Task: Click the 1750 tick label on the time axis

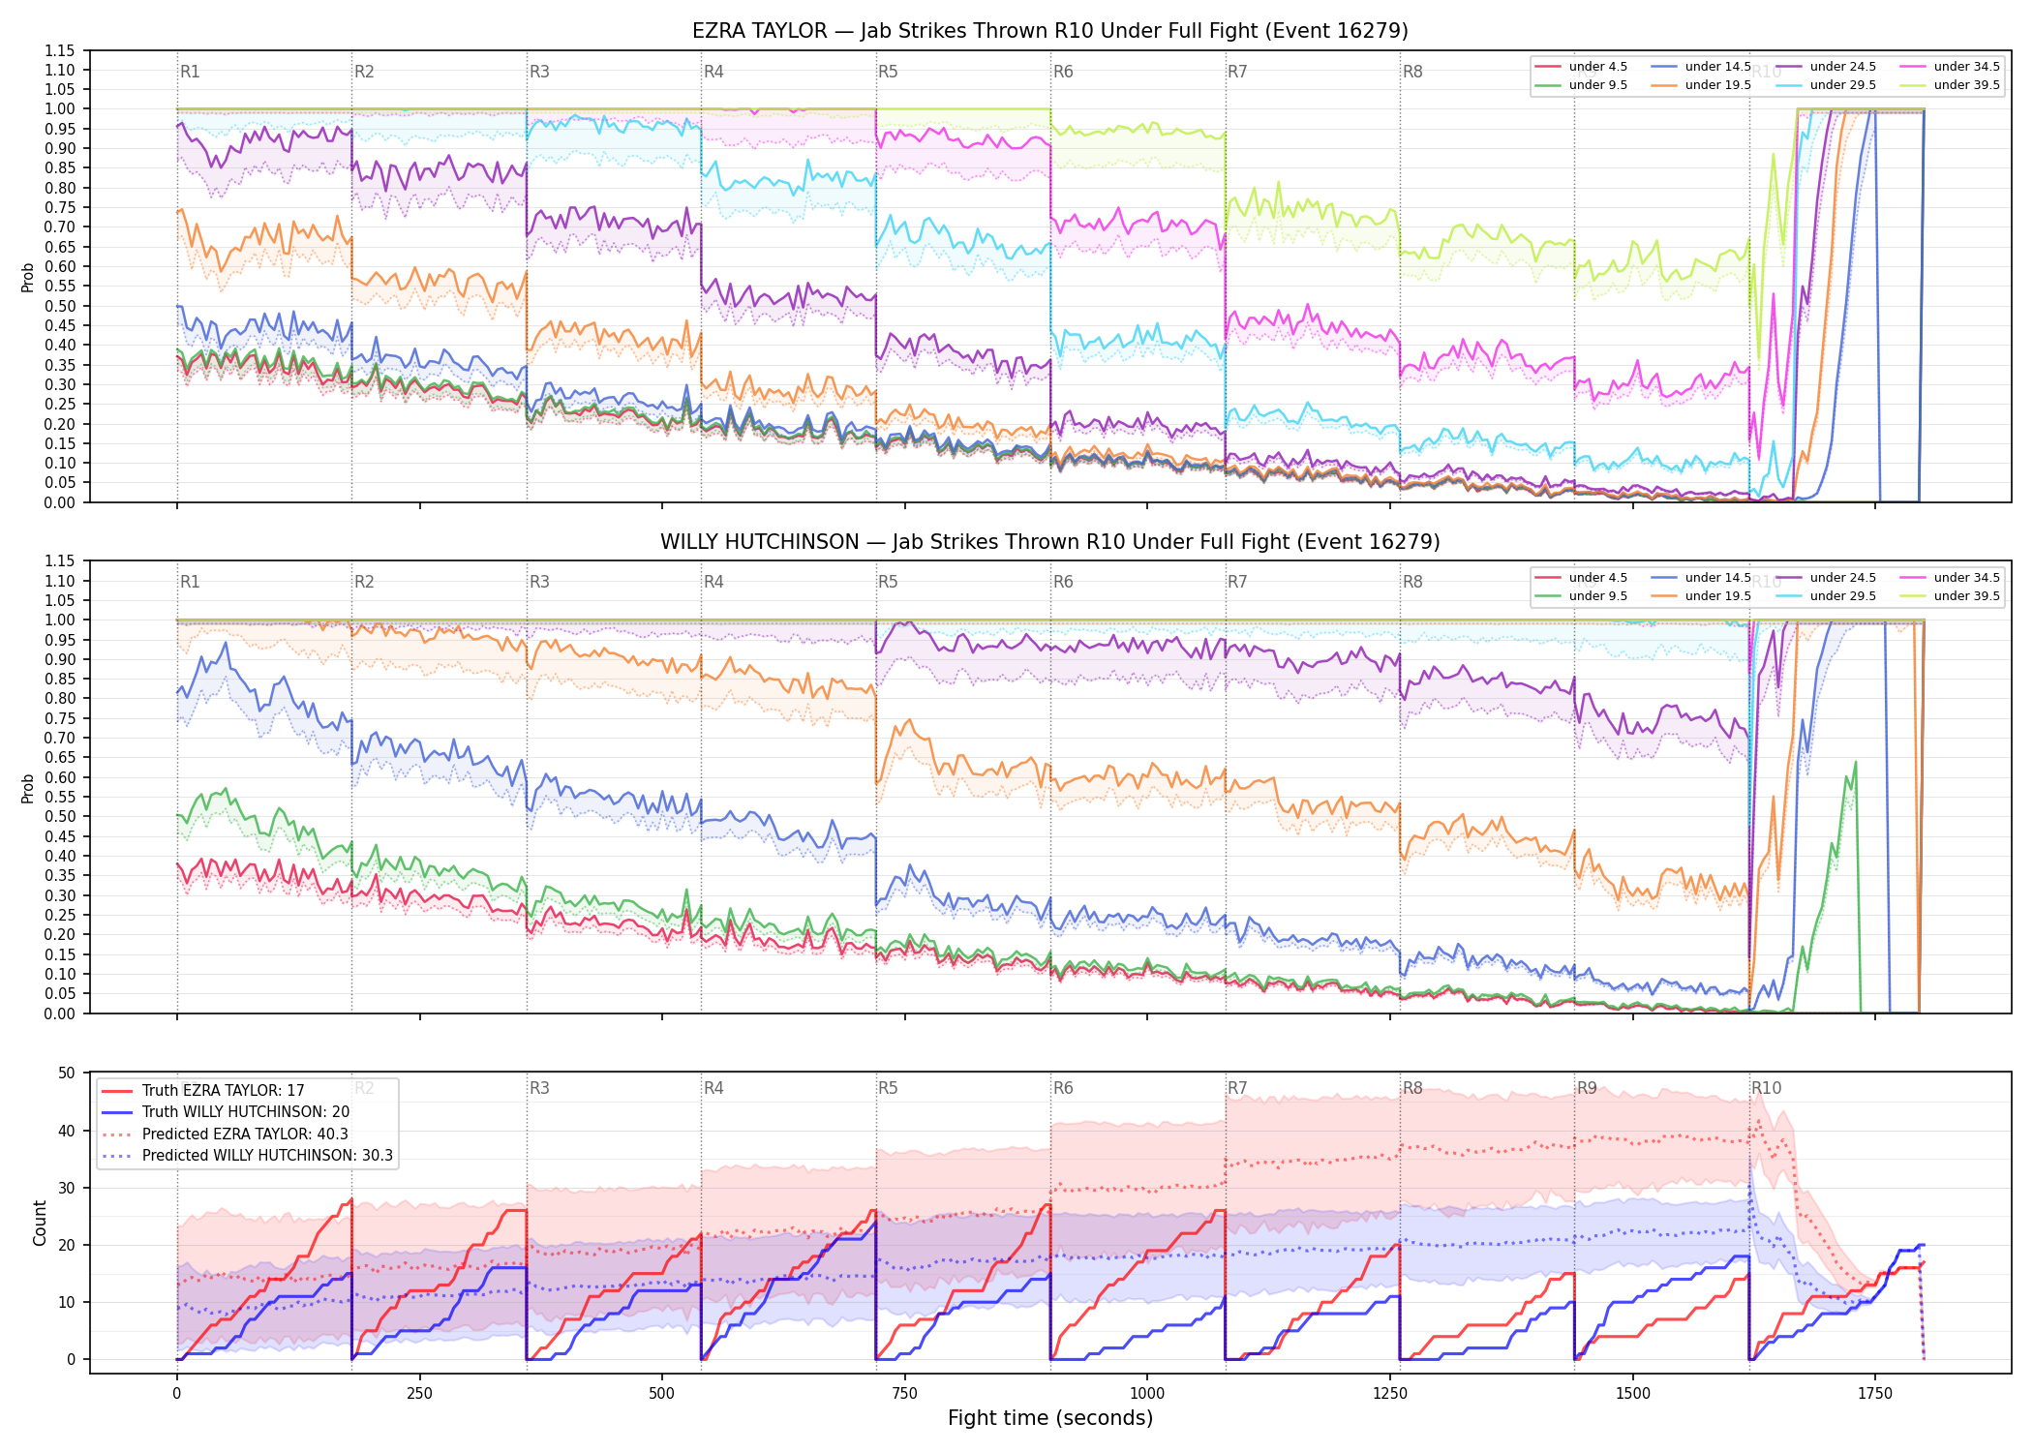Action: pos(1875,1394)
